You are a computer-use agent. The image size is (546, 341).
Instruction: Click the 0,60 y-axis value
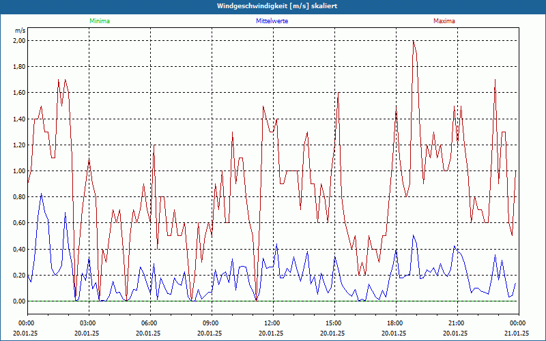pos(19,223)
